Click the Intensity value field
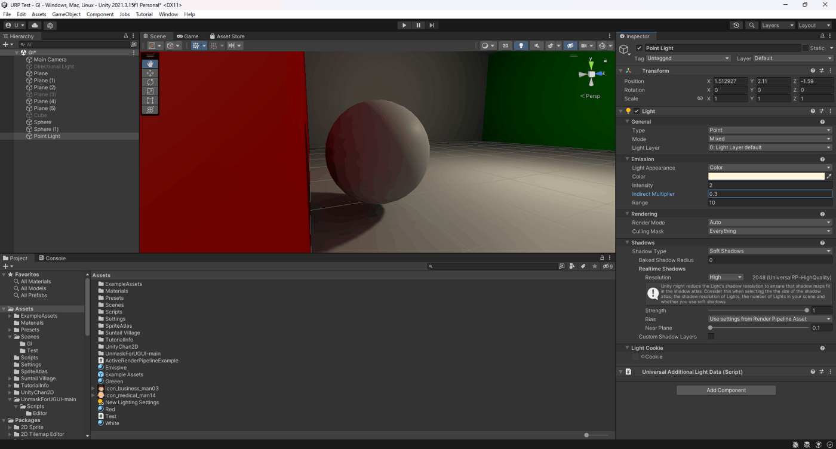Image resolution: width=836 pixels, height=449 pixels. pos(770,186)
